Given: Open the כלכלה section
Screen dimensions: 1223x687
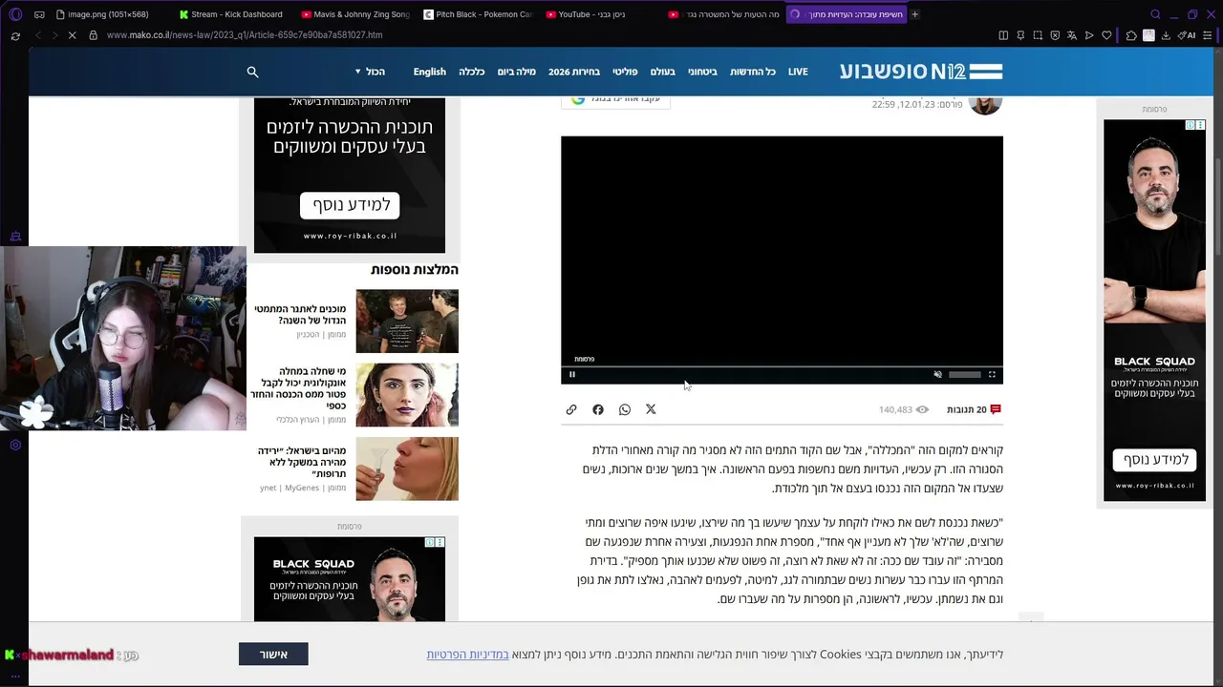Looking at the screenshot, I should [472, 72].
